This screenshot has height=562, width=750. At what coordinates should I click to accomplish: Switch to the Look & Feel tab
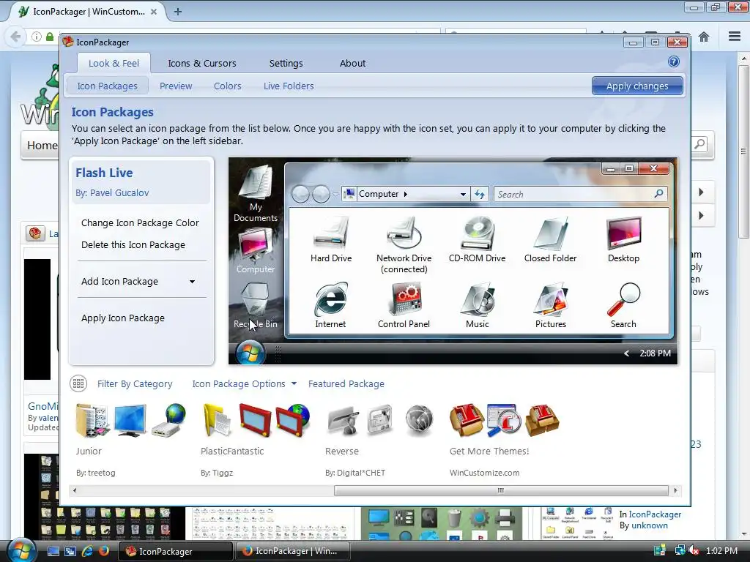click(114, 63)
